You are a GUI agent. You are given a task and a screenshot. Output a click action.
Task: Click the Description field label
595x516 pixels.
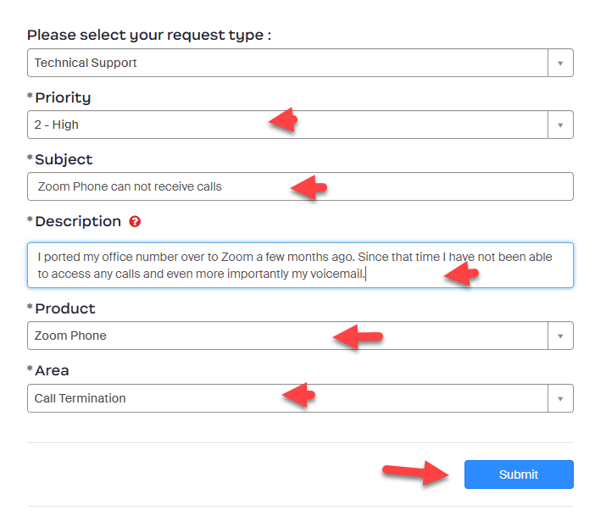tap(78, 221)
